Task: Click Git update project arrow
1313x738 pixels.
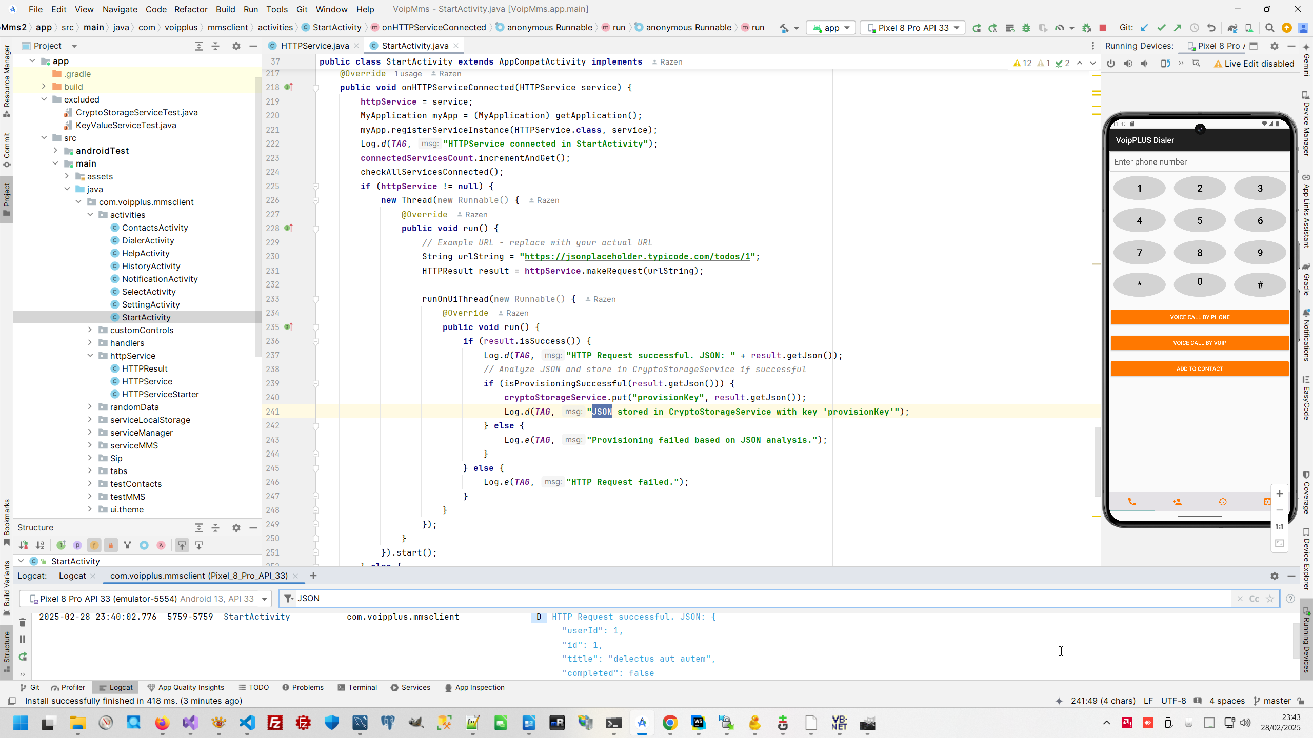Action: click(x=1144, y=28)
